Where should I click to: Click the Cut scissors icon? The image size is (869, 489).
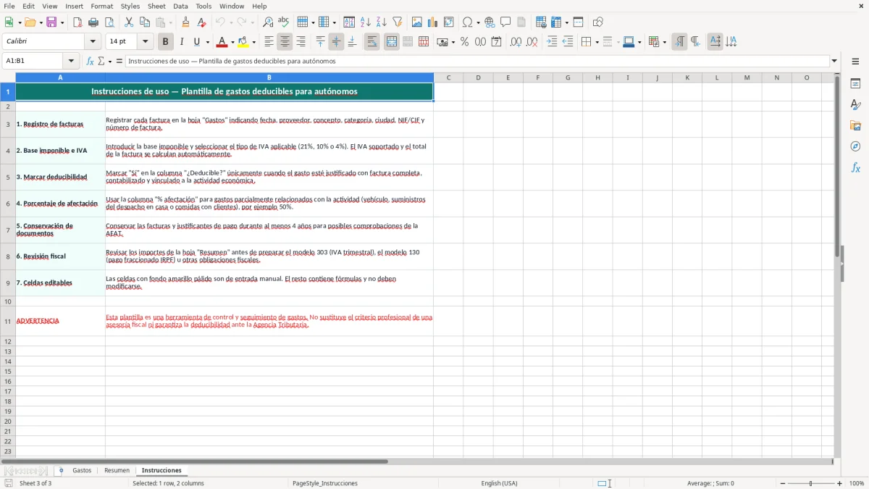click(x=129, y=22)
